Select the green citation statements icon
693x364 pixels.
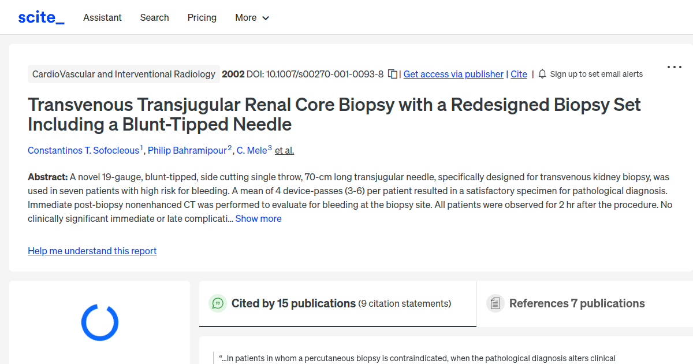[217, 303]
